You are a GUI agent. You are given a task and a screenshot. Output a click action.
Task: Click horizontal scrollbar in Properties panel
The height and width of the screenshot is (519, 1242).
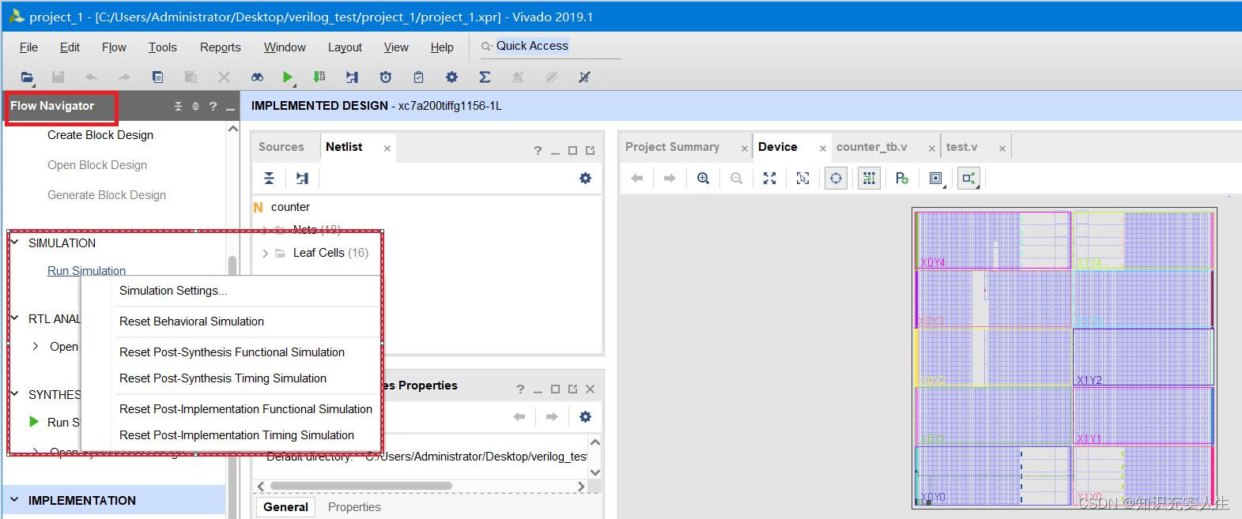(x=361, y=486)
